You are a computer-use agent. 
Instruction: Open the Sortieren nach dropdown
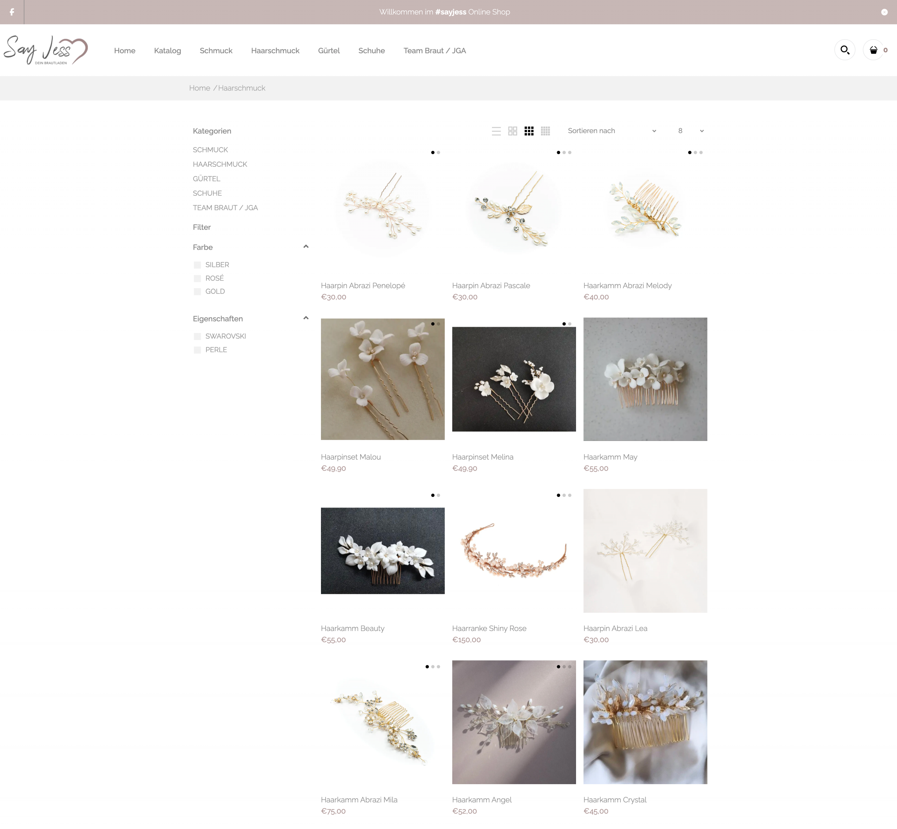click(x=611, y=131)
